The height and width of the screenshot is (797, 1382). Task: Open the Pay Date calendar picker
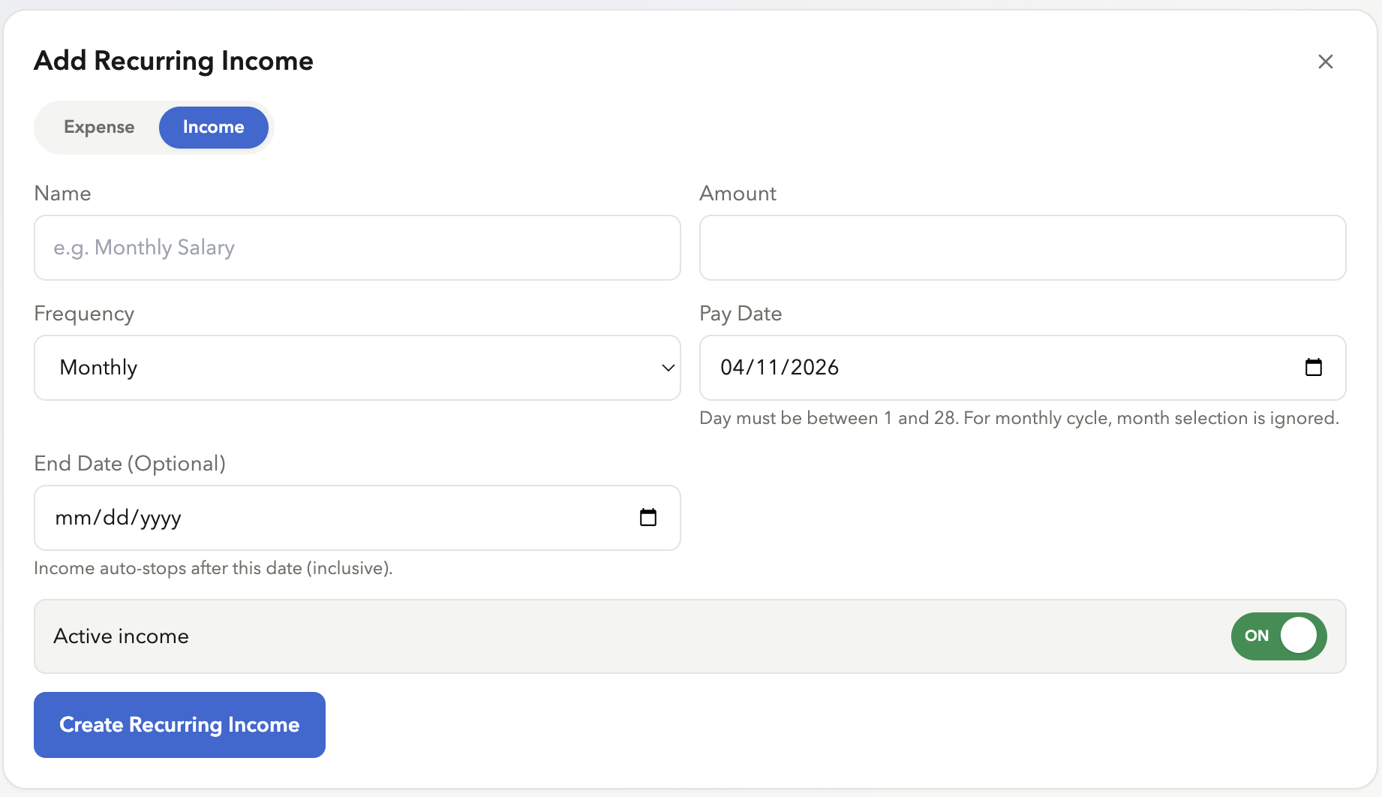(x=1314, y=368)
